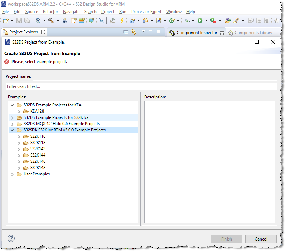The image size is (285, 251).
Task: Close the Component Inspector tab
Action: pos(222,33)
